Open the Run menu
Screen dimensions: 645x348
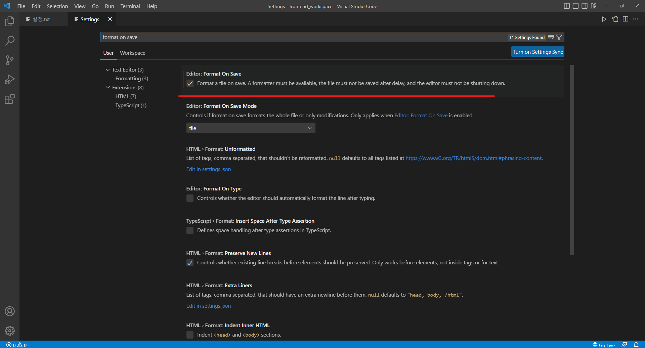110,6
